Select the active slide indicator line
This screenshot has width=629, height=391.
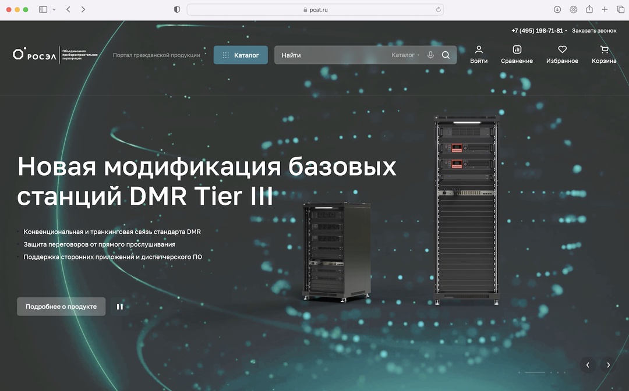coord(534,372)
